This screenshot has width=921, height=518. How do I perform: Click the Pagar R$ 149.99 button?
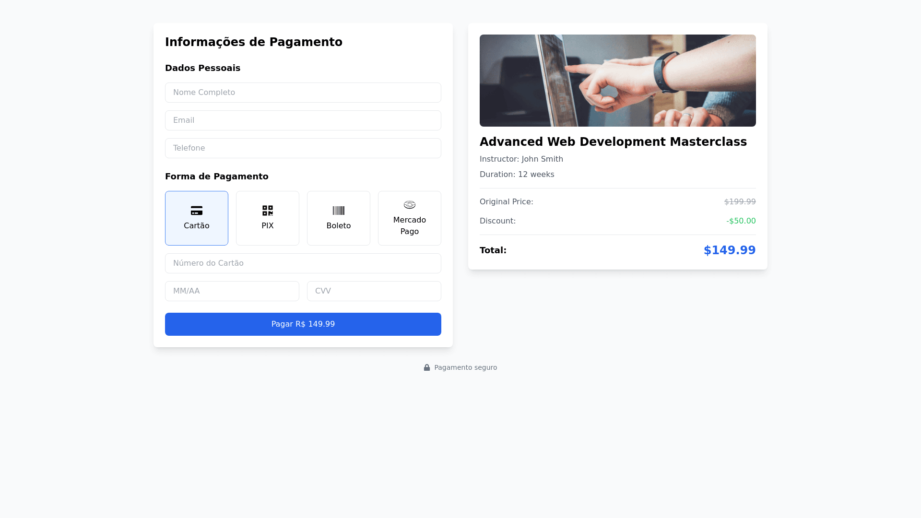pos(303,324)
